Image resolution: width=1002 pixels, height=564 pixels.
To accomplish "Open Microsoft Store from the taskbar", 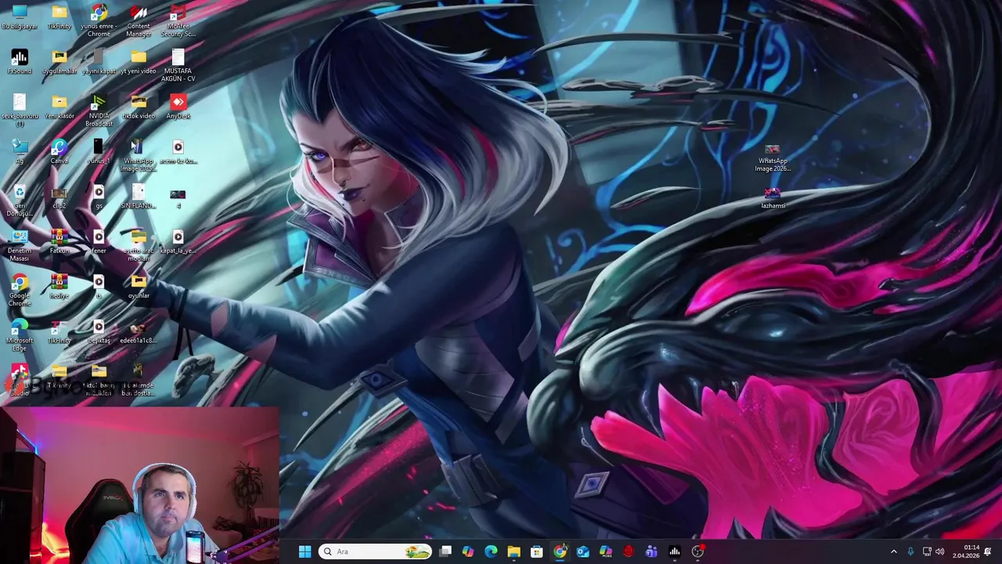I will click(537, 551).
